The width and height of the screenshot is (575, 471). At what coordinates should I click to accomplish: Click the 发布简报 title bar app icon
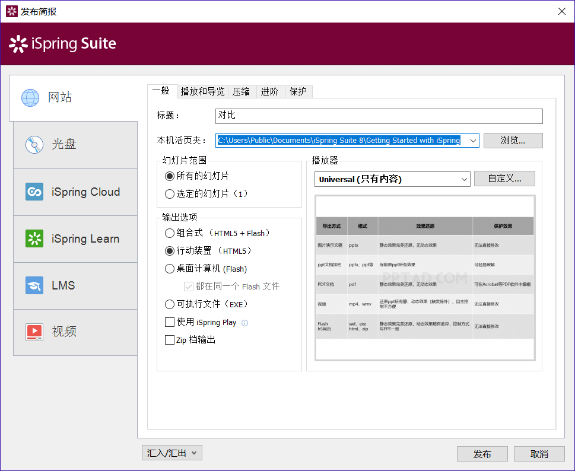click(12, 11)
